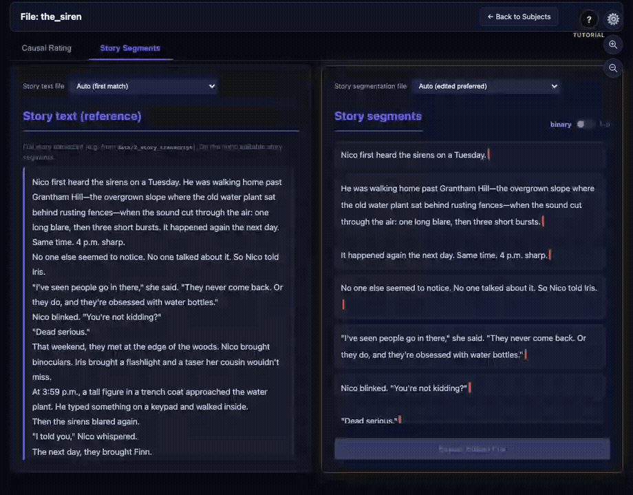
Task: Click reference line "The next day, they brought Finn."
Action: click(92, 452)
